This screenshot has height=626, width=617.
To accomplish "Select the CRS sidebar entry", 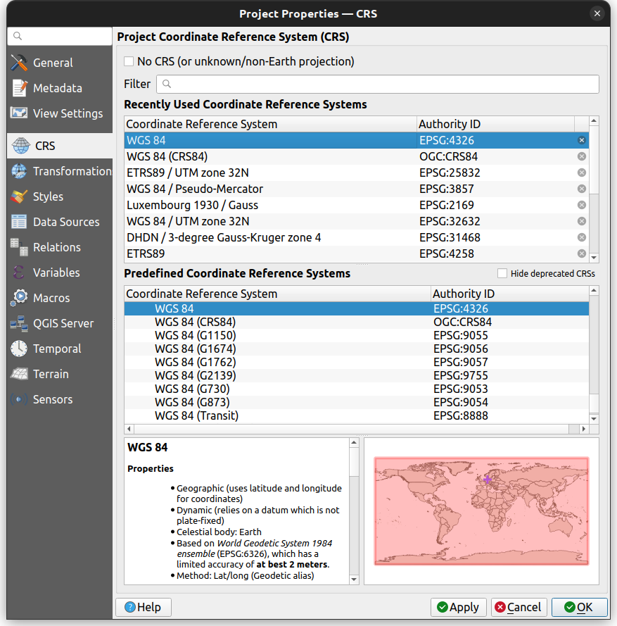I will pos(59,146).
